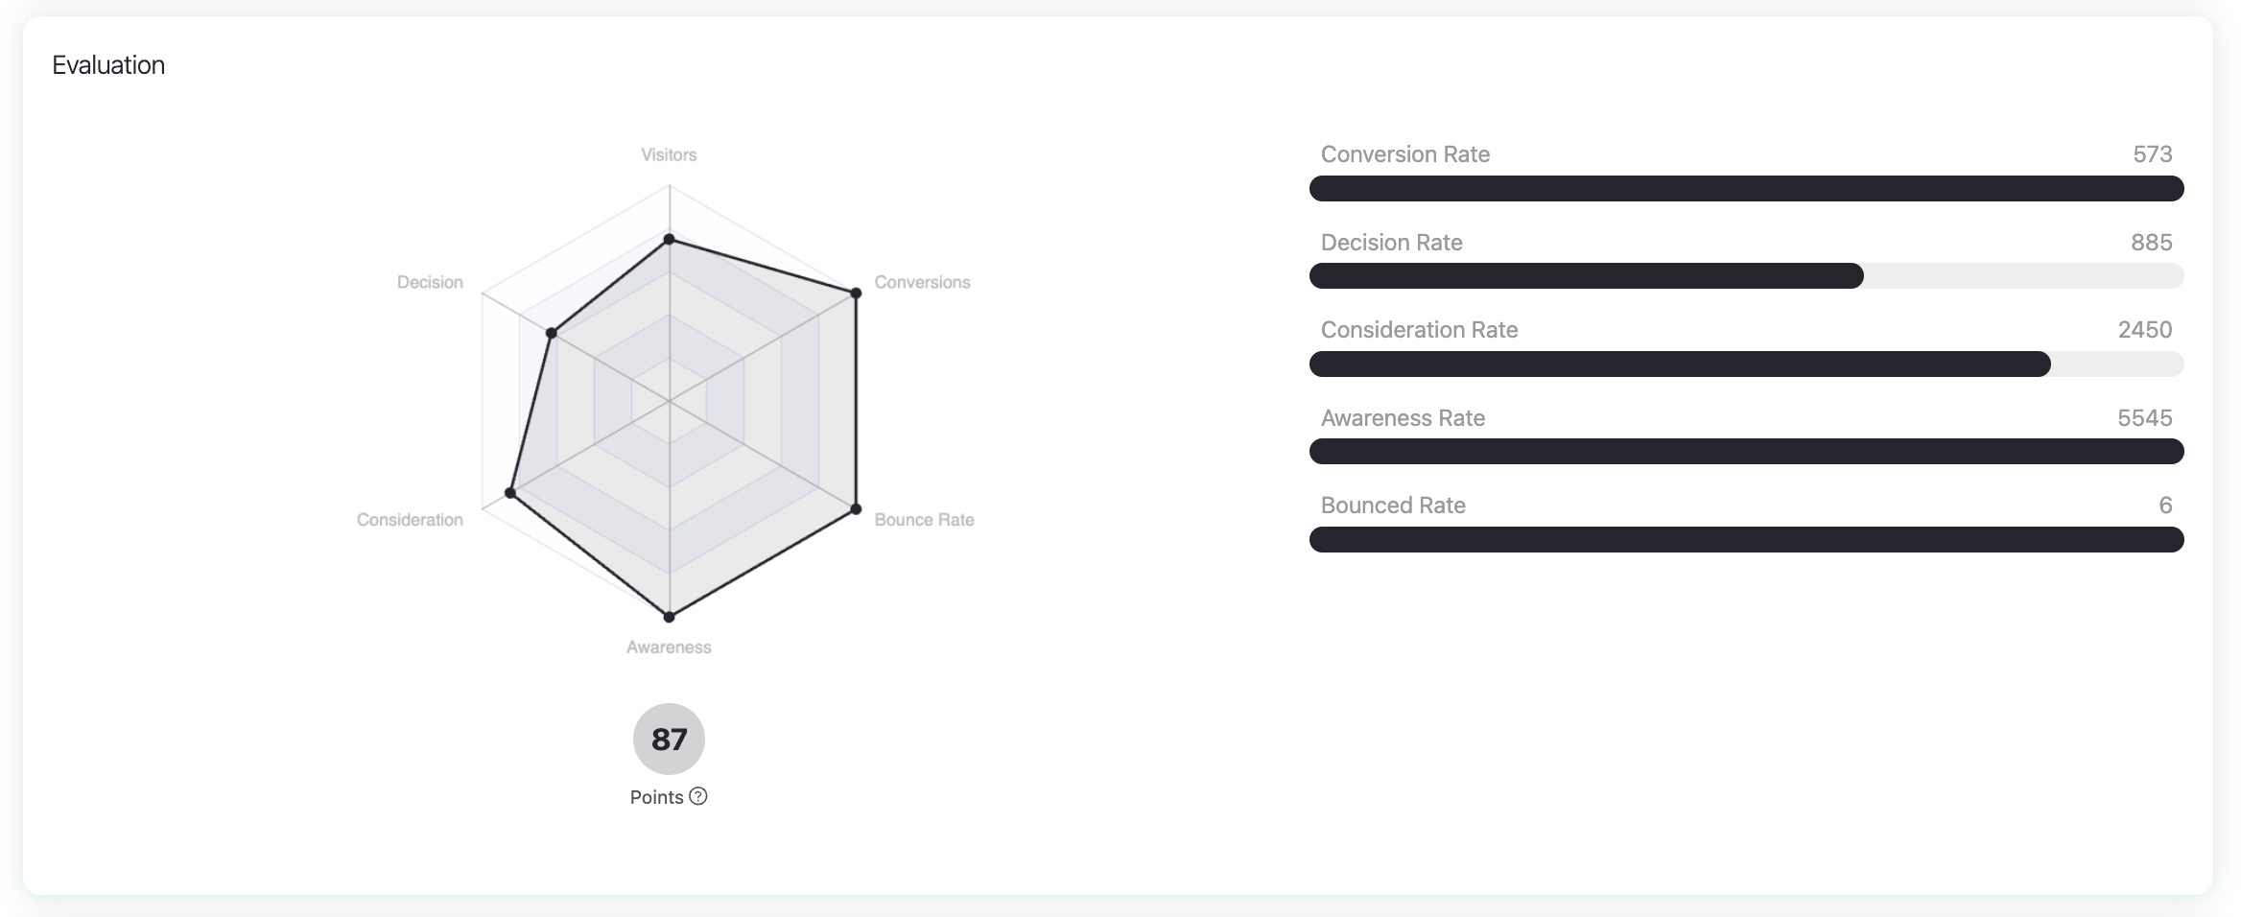
Task: Click the Awareness data point at chart bottom
Action: (669, 616)
